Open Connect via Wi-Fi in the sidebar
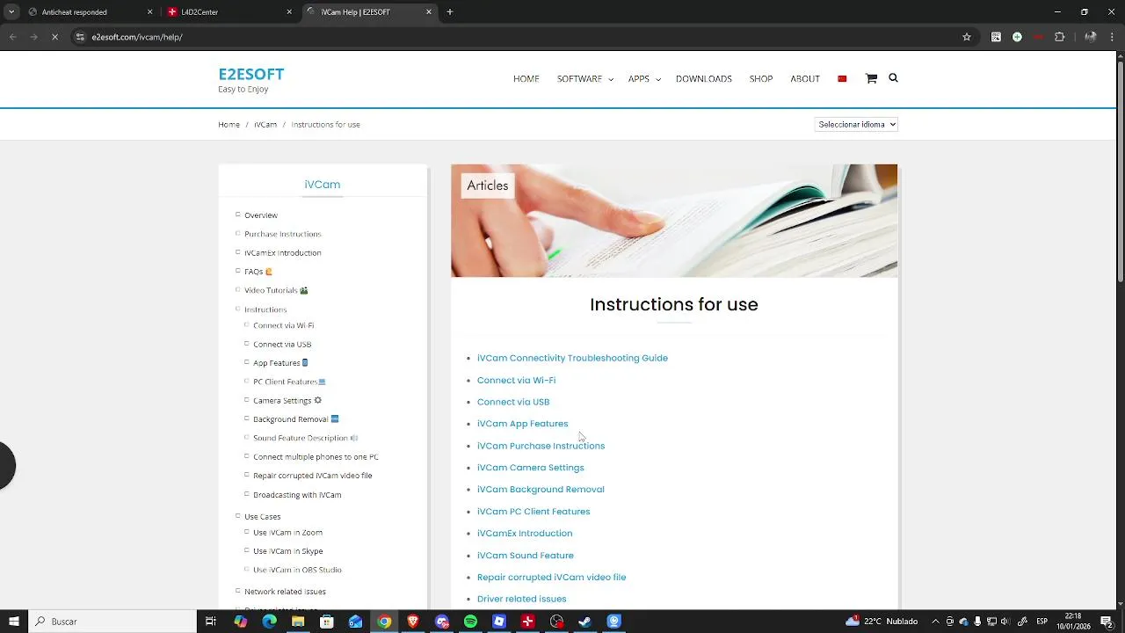The image size is (1125, 633). pos(283,325)
